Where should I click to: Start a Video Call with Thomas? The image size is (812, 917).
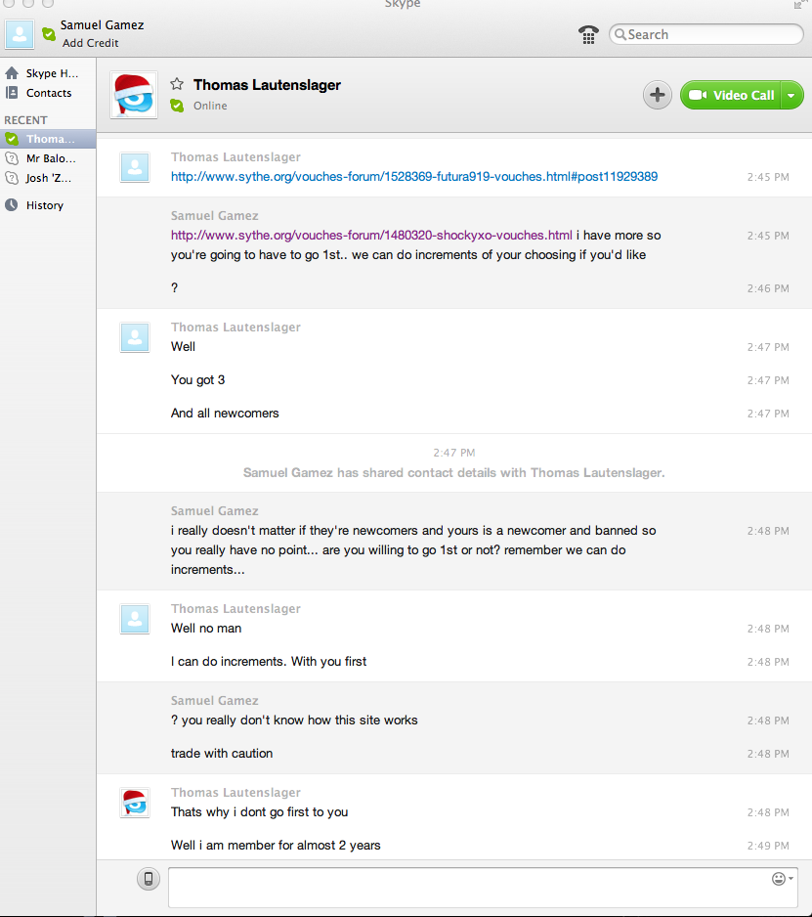733,95
